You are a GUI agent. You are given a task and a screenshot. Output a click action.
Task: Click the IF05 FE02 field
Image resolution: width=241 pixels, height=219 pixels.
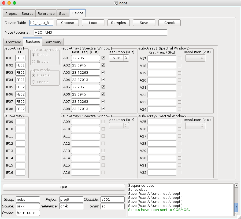[20, 87]
